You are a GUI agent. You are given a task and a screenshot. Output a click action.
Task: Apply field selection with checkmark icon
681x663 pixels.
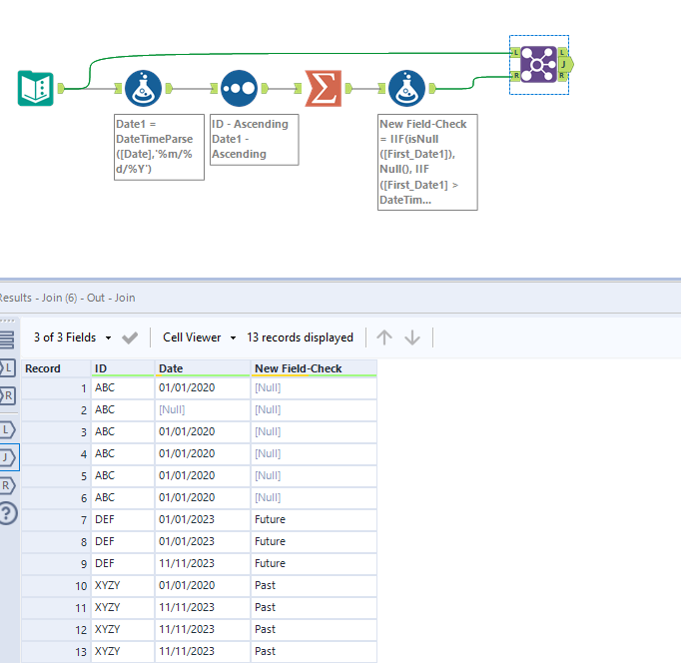[130, 337]
